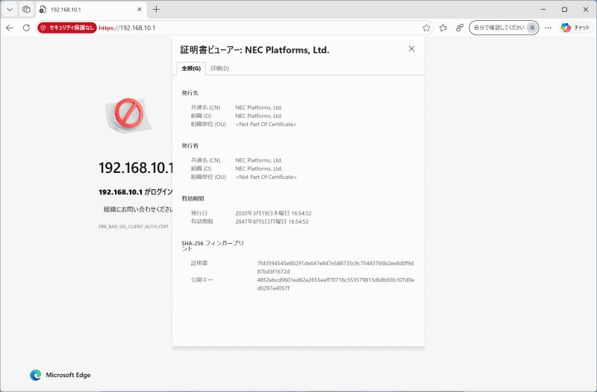Close the certificate viewer dialog
The height and width of the screenshot is (392, 597).
point(411,48)
